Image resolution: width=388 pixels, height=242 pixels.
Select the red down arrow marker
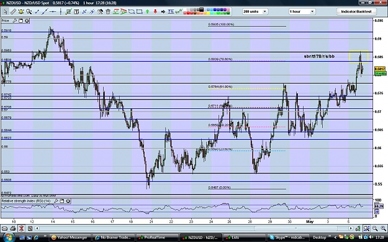pos(155,12)
